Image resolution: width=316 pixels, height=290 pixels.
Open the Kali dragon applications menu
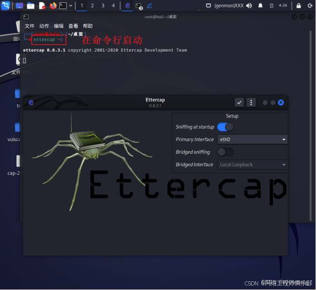click(x=5, y=5)
